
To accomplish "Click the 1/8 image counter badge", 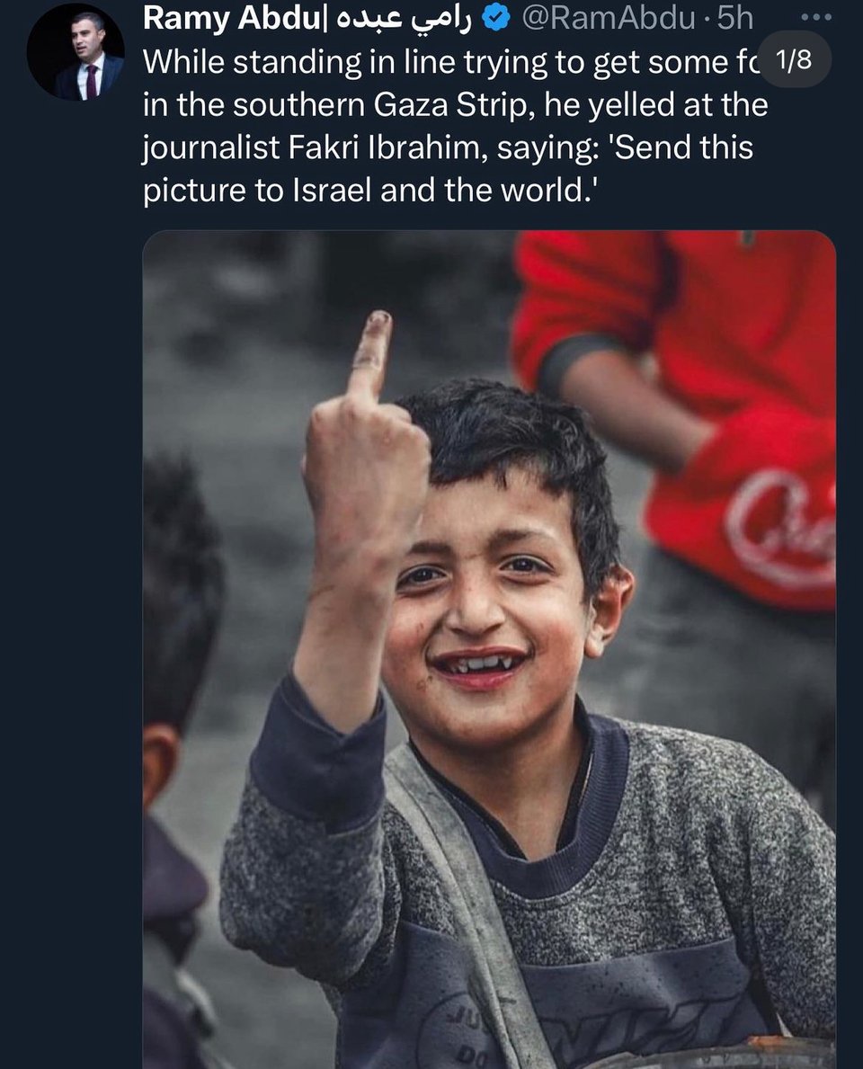I will [x=794, y=61].
